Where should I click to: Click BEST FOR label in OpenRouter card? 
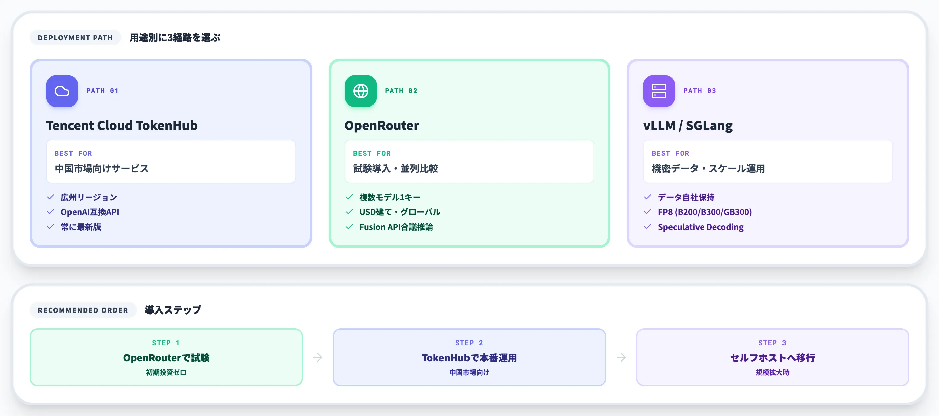click(372, 153)
